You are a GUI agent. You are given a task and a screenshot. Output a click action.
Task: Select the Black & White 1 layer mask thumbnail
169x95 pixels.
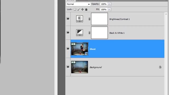point(100,33)
